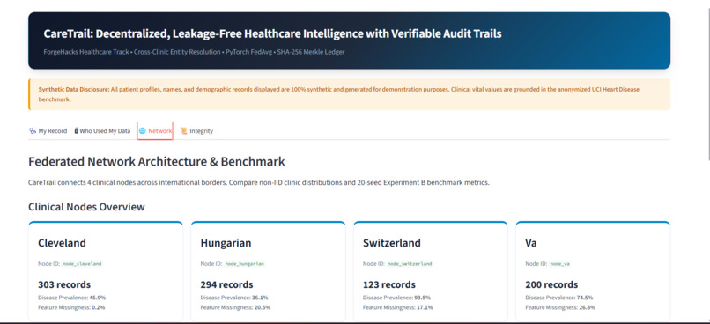The image size is (710, 324).
Task: Click Va's Feature Missingness 26.8% line
Action: click(560, 307)
